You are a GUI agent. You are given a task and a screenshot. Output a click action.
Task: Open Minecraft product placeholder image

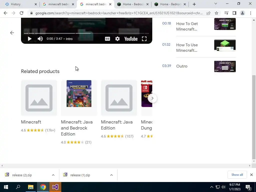coord(39,98)
